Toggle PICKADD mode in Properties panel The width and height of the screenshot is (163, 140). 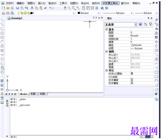140,24
